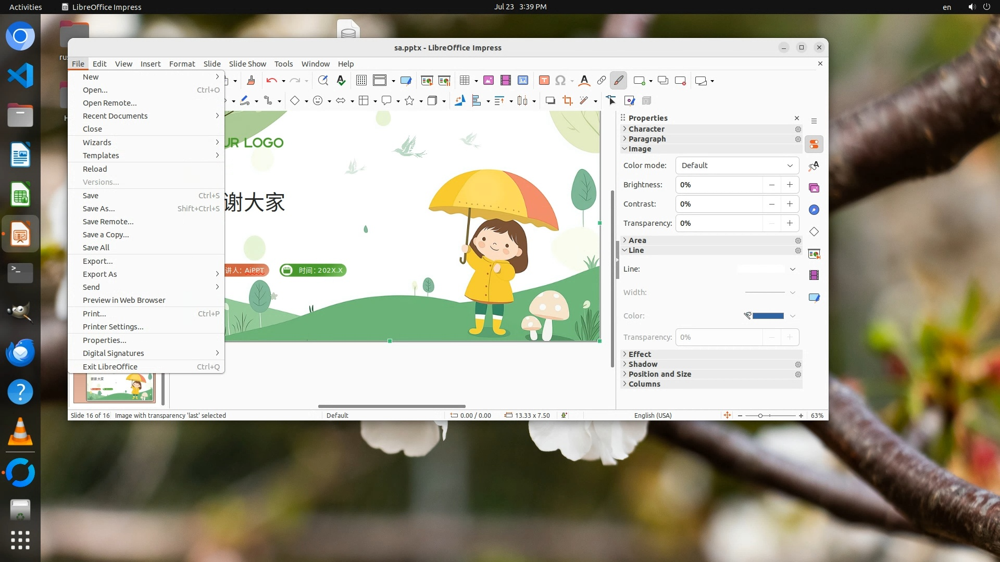Viewport: 1000px width, 562px height.
Task: Toggle the Show Draw Functions button
Action: point(618,80)
